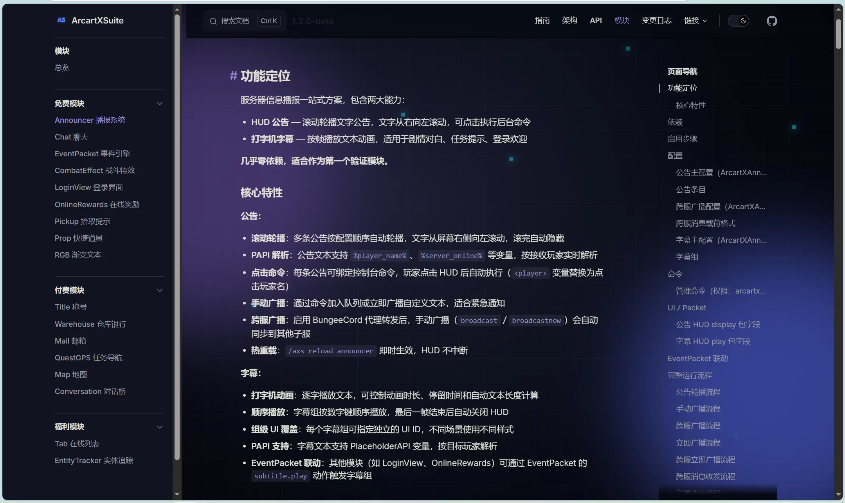Collapse the 免费模块 sidebar section

point(160,104)
